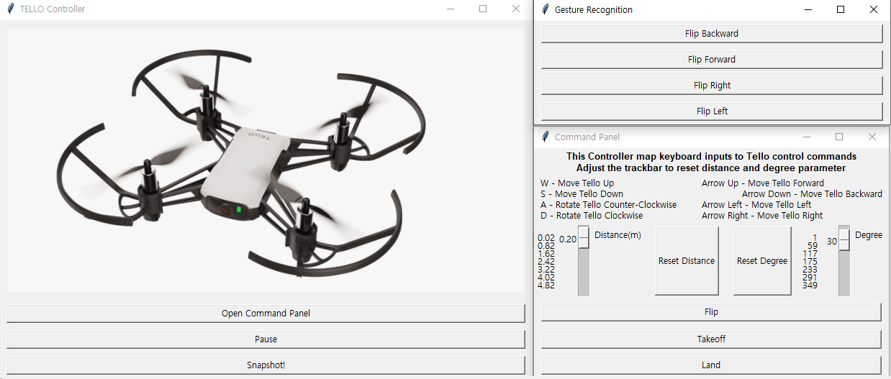Viewport: 891px width, 379px height.
Task: Click the Command Panel title text
Action: click(x=587, y=137)
